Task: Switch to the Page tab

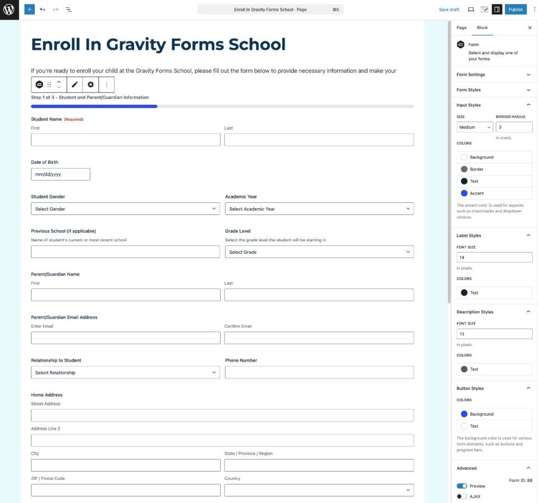Action: tap(461, 27)
